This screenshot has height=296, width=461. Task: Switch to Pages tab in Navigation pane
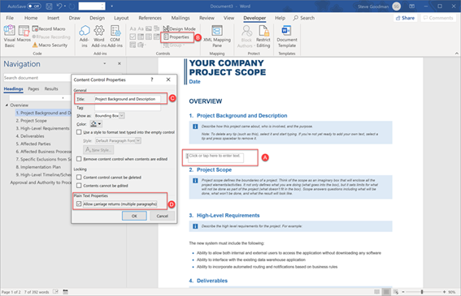point(33,88)
